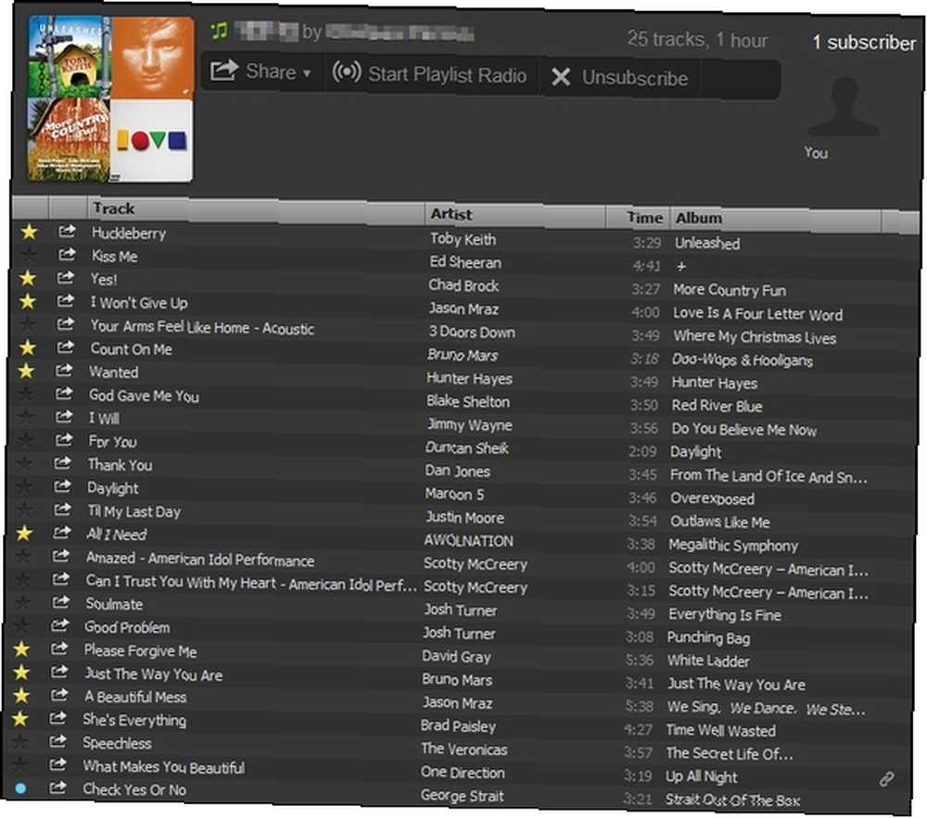This screenshot has height=818, width=927.
Task: Unstar the track Yes!
Action: pyautogui.click(x=28, y=278)
